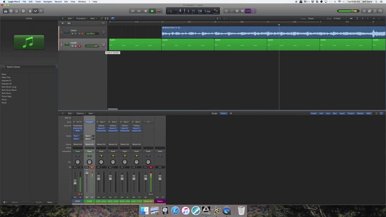This screenshot has height=217, width=386.
Task: Adjust the CLICK track volume slider
Action: point(92,46)
